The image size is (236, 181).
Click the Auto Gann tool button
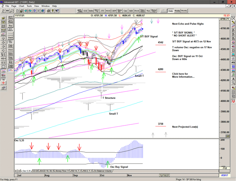click(x=11, y=17)
